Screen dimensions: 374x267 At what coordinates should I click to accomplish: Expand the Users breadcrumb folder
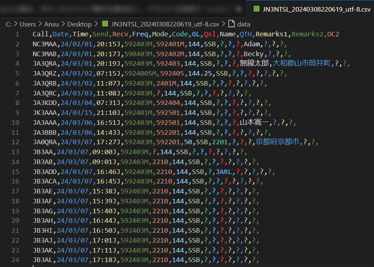click(28, 24)
